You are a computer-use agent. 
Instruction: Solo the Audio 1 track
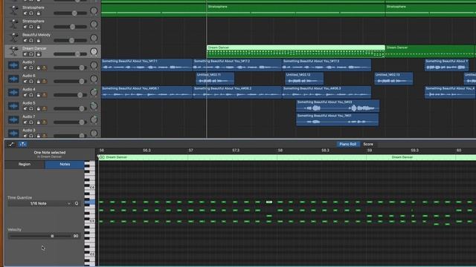click(x=31, y=67)
